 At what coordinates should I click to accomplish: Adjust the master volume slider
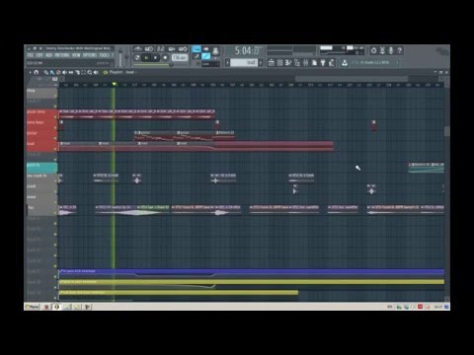coord(120,57)
